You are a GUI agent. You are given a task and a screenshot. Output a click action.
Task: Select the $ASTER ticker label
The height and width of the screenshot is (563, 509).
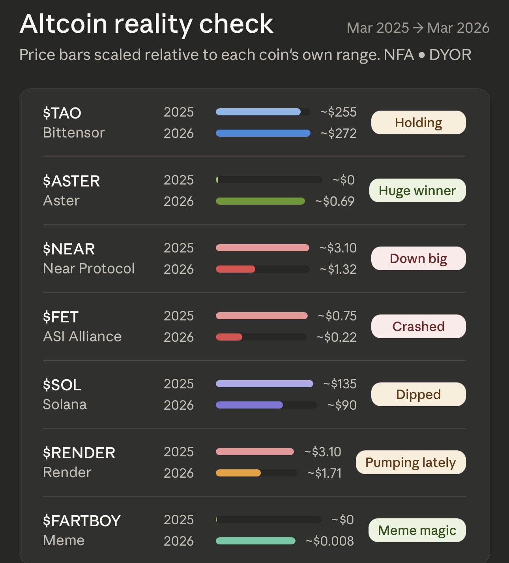(71, 181)
